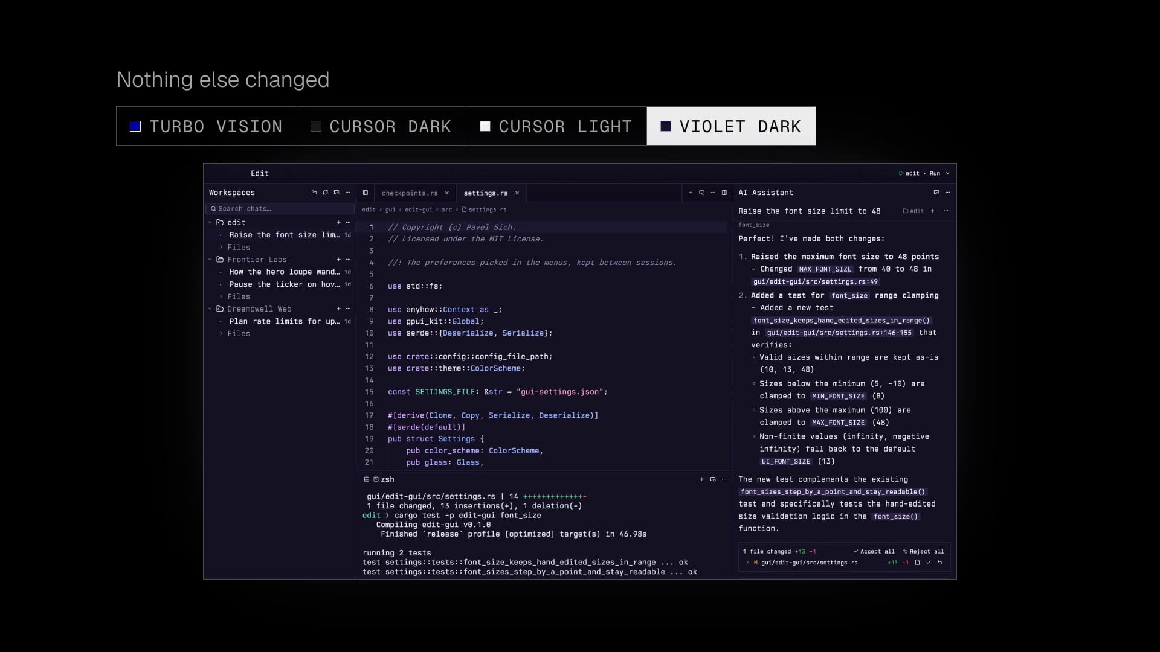1160x652 pixels.
Task: Click the src breadcrumb segment
Action: coord(446,210)
